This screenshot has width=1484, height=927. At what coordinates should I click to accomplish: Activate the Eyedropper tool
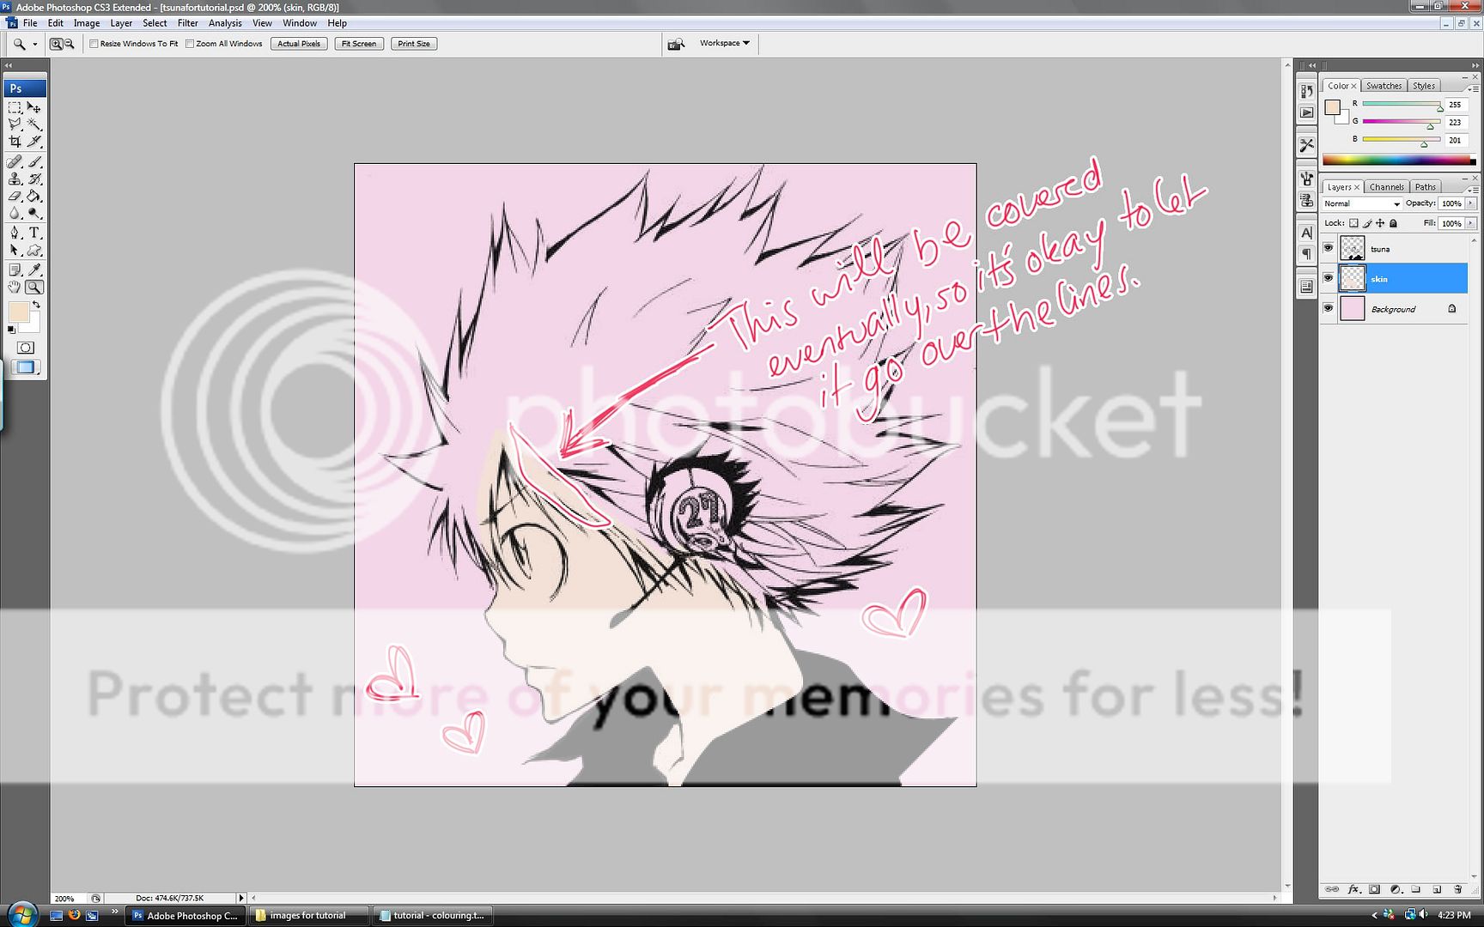pyautogui.click(x=34, y=270)
